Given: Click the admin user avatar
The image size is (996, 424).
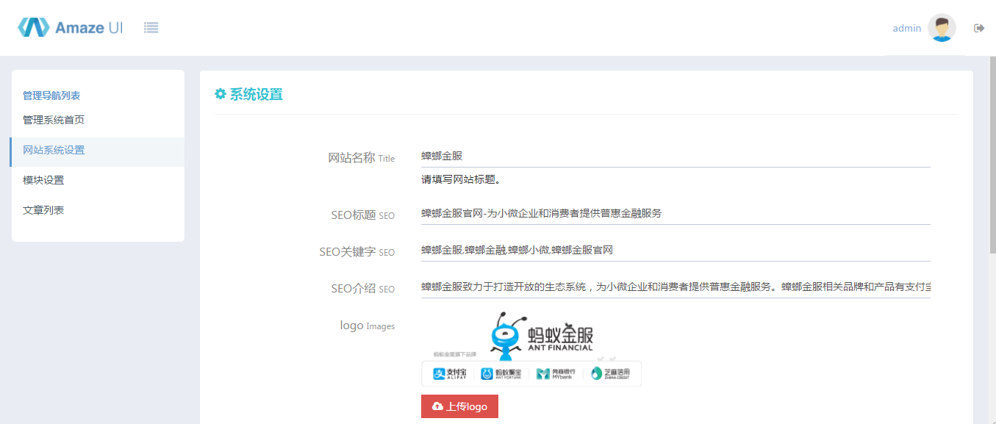Looking at the screenshot, I should click(x=942, y=28).
